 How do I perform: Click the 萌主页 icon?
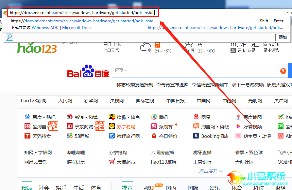click(x=238, y=136)
